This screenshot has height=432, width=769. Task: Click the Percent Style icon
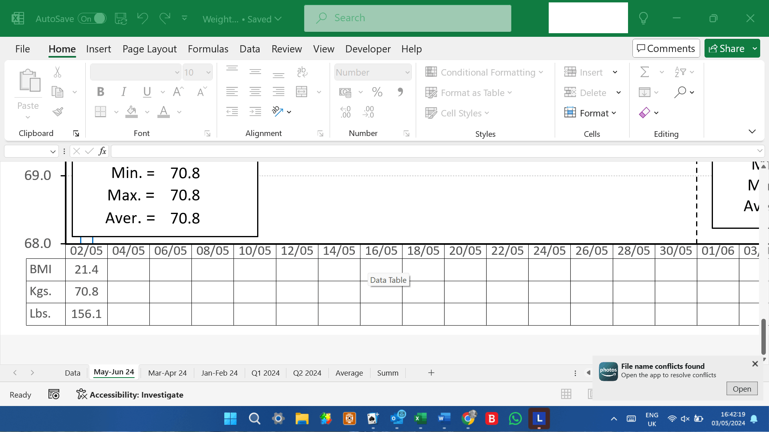pos(377,92)
